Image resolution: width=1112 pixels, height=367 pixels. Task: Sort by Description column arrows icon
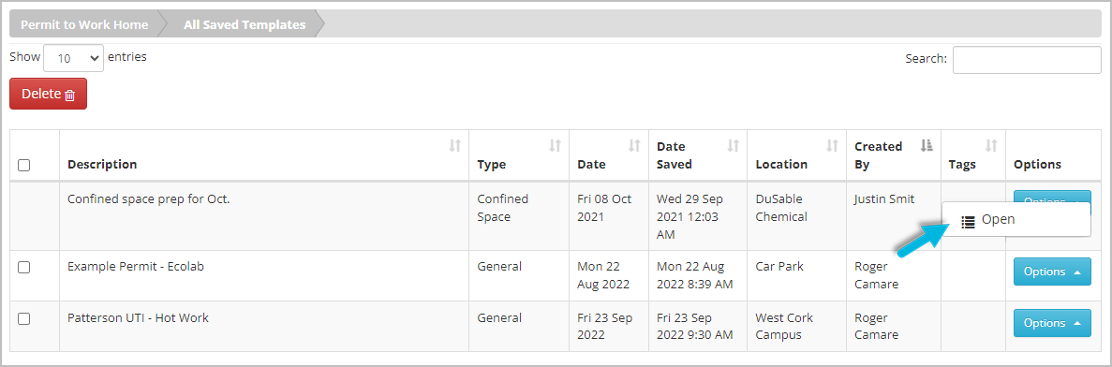[x=455, y=146]
